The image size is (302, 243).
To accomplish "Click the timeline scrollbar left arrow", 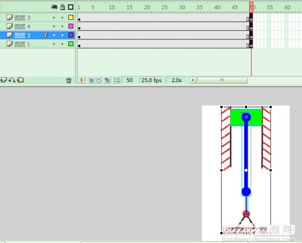I will coord(193,80).
